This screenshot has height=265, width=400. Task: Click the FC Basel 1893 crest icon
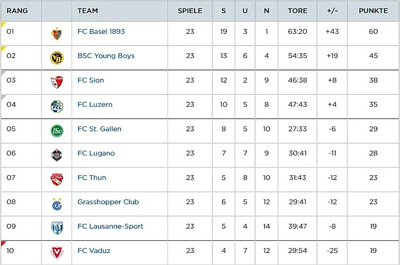tap(56, 32)
